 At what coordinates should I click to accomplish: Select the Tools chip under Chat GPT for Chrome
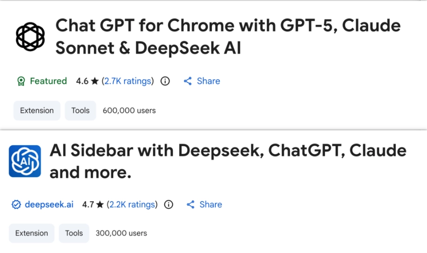point(80,111)
